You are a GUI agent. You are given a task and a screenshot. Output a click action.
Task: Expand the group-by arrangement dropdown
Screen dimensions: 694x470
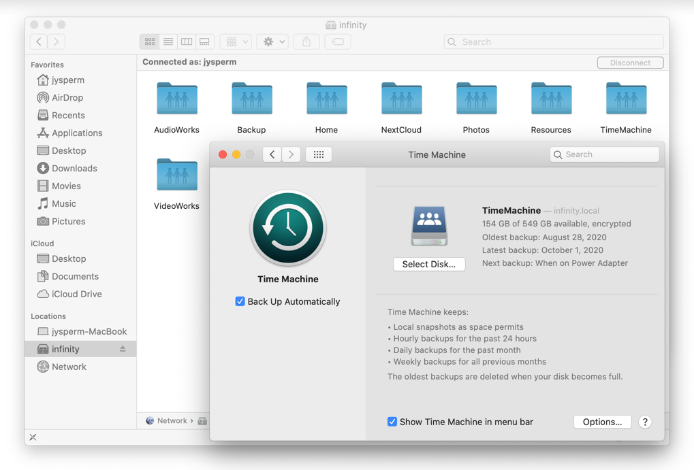[x=237, y=41]
